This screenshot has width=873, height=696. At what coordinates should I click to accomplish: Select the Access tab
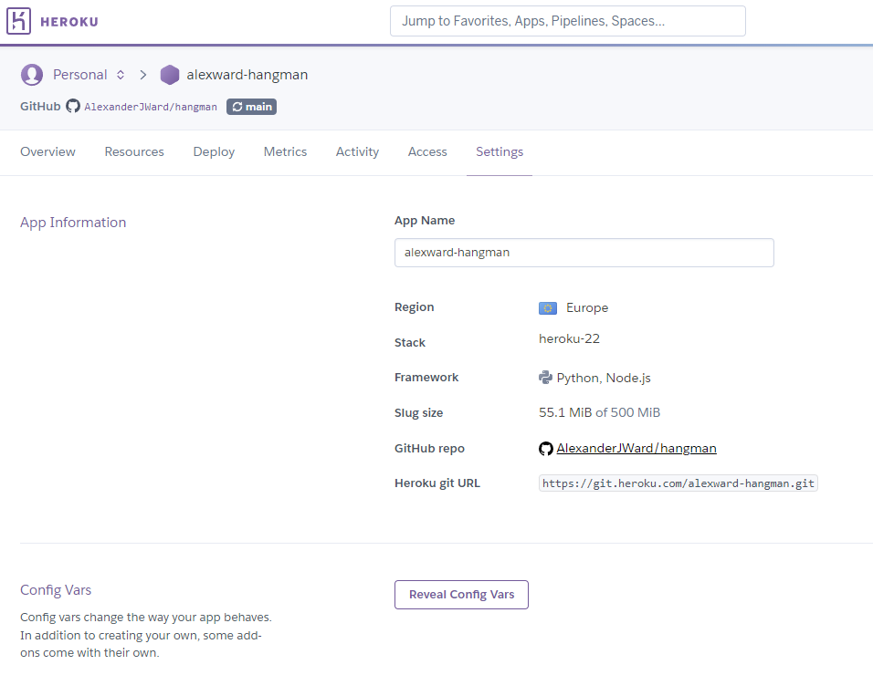point(427,152)
